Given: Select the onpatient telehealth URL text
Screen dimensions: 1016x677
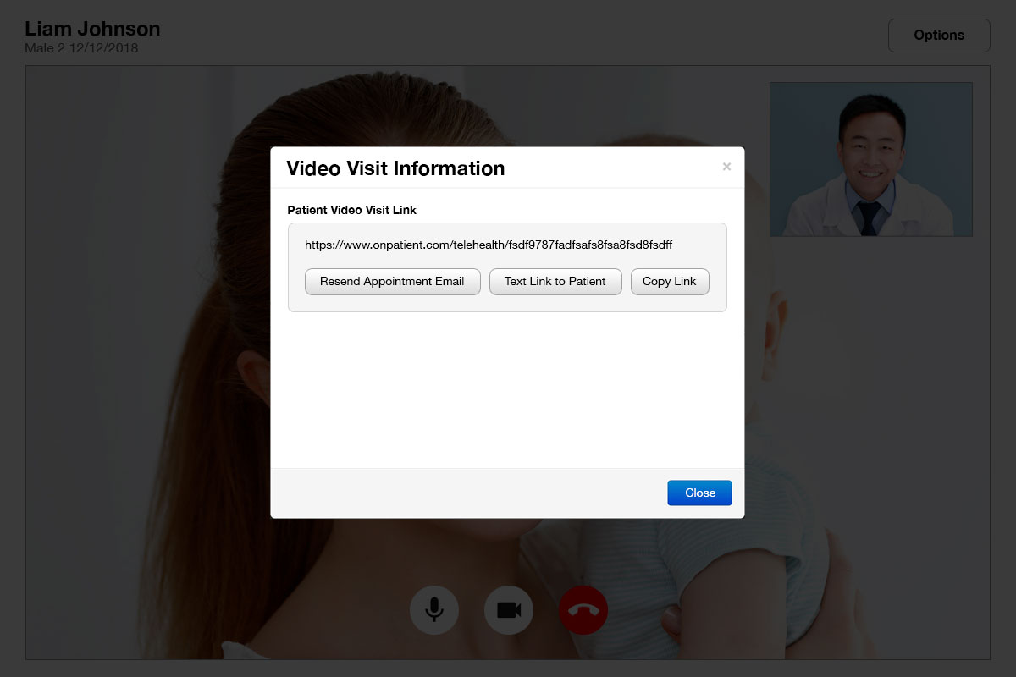Looking at the screenshot, I should pyautogui.click(x=489, y=245).
